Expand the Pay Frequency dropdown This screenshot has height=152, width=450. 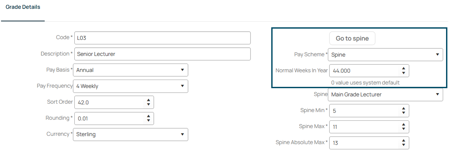pyautogui.click(x=130, y=86)
